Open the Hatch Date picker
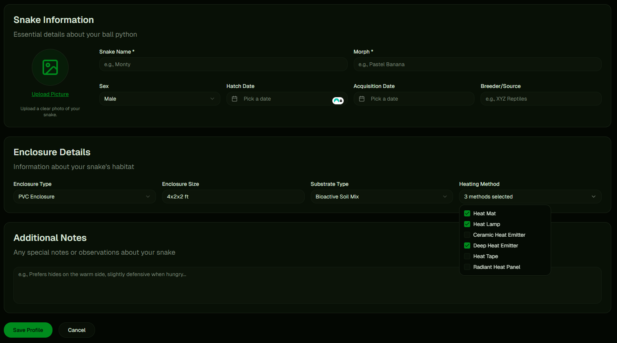 point(287,99)
